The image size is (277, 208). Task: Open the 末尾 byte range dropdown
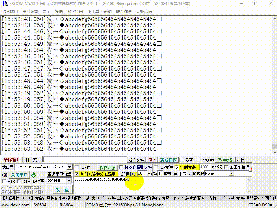coord(190,174)
